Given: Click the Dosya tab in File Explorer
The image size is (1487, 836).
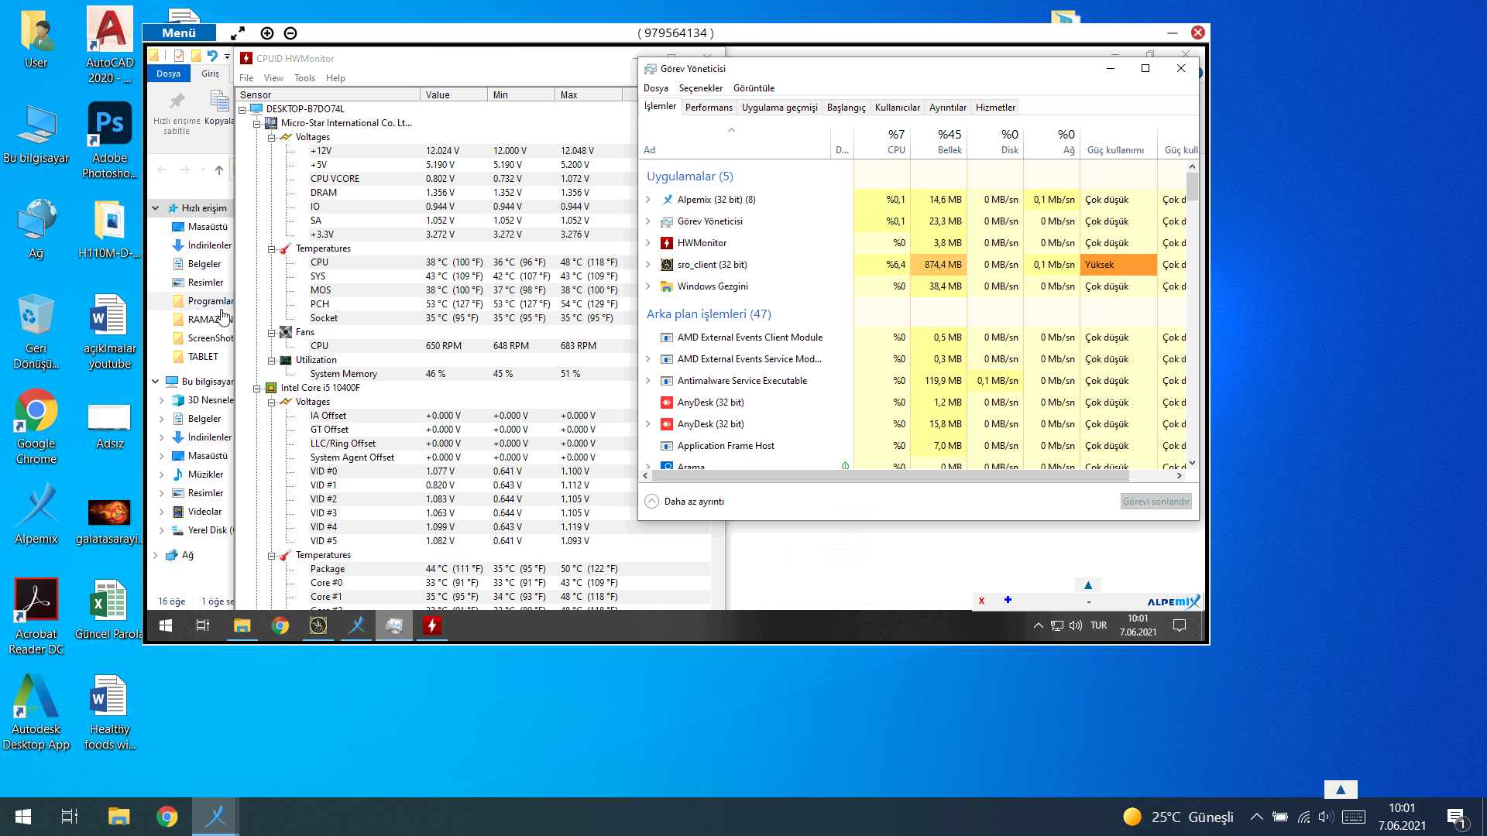Looking at the screenshot, I should [x=168, y=74].
